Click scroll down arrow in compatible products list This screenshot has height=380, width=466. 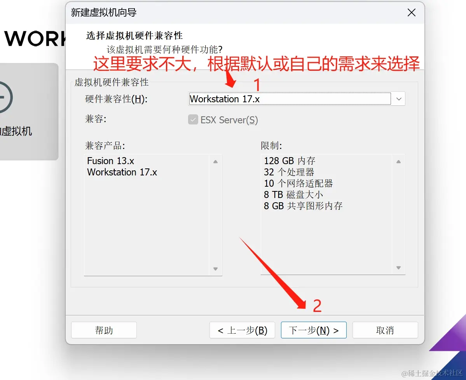click(215, 269)
